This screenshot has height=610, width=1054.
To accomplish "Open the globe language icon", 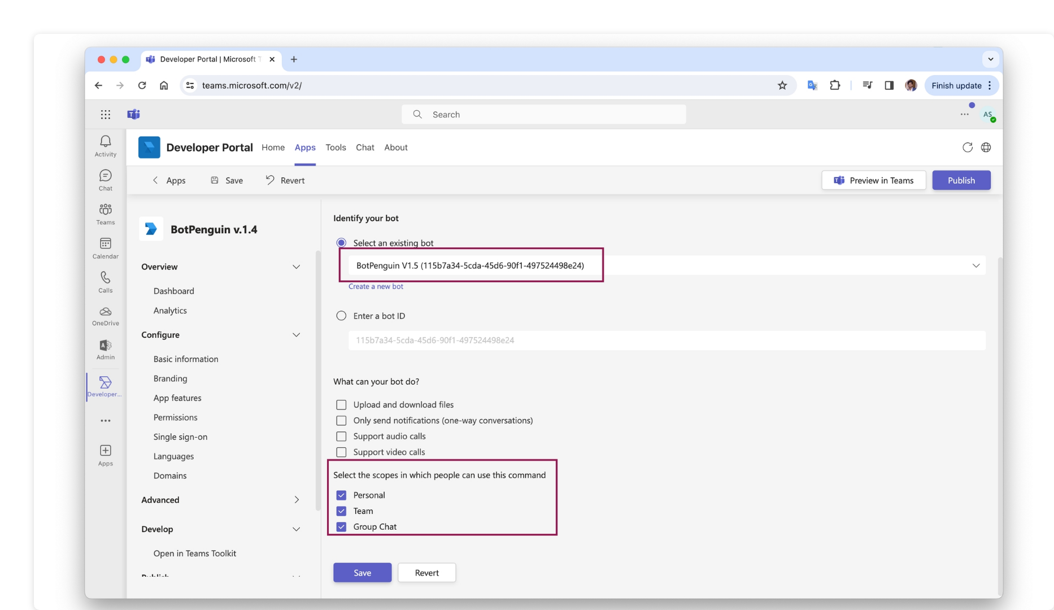I will pyautogui.click(x=986, y=147).
